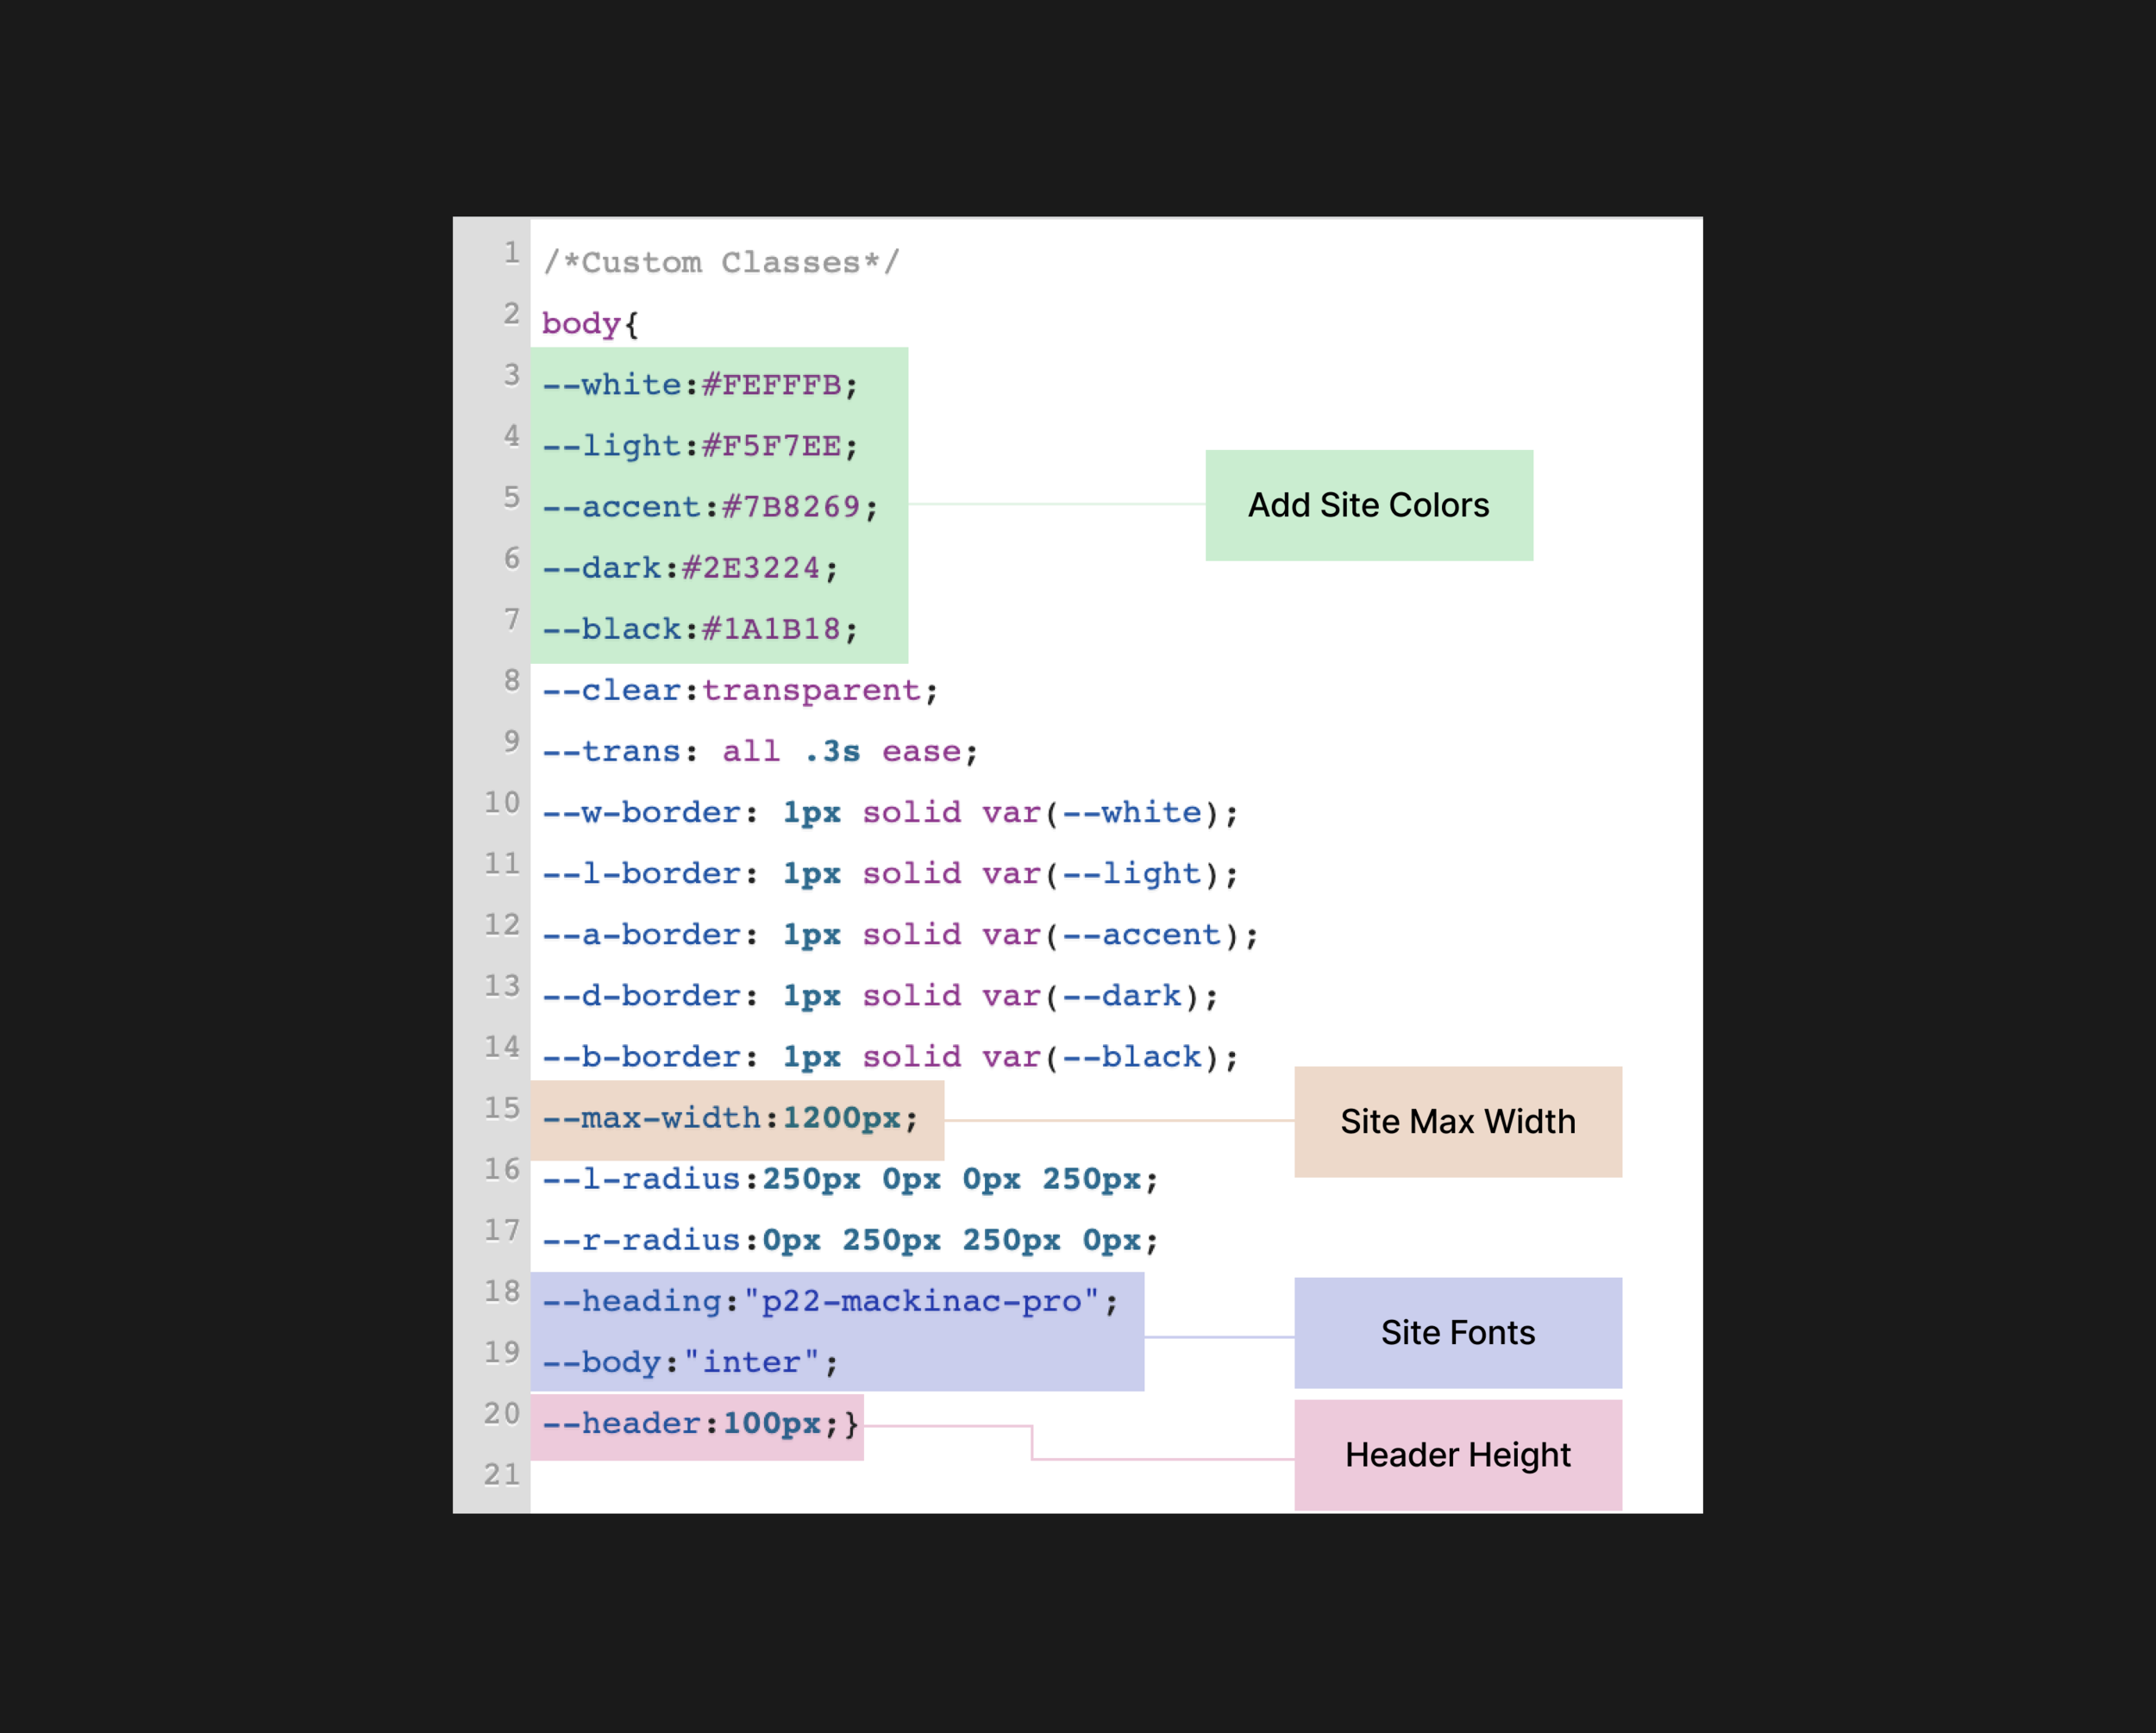Click the Add Site Colors label box
This screenshot has height=1733, width=2156.
tap(1368, 505)
